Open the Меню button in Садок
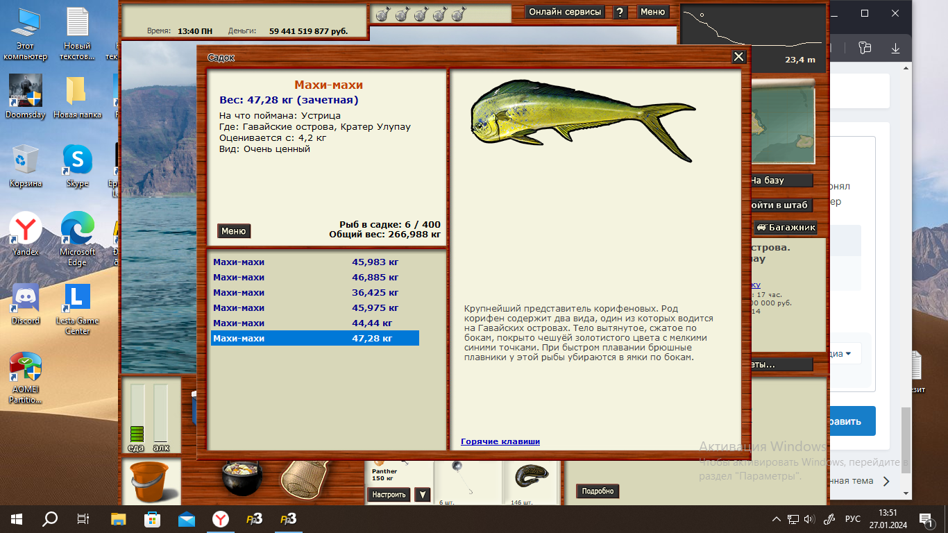948x533 pixels. pyautogui.click(x=234, y=231)
